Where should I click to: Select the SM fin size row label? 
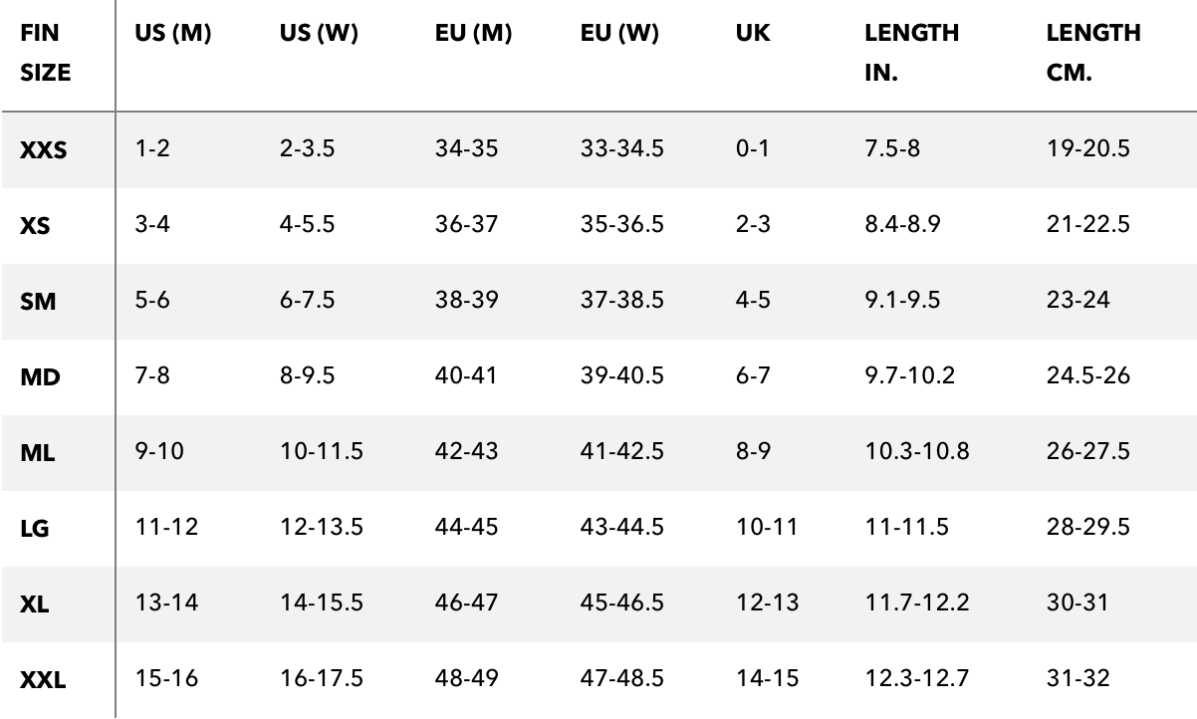tap(38, 302)
